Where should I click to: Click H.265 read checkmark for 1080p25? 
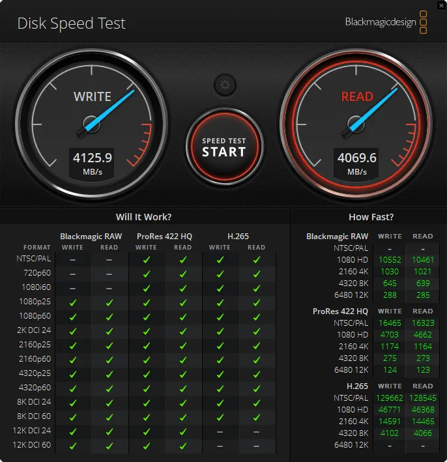tap(257, 302)
